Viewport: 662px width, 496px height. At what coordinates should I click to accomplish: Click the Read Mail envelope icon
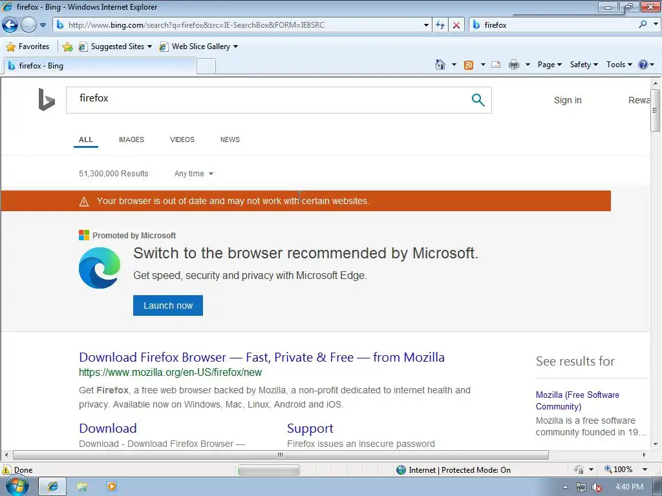pyautogui.click(x=496, y=65)
